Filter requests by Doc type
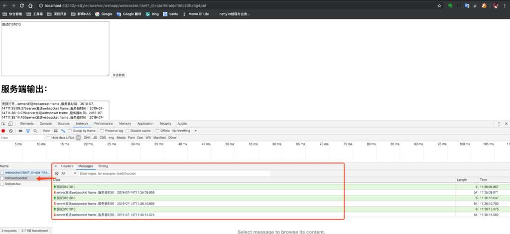 [140, 138]
